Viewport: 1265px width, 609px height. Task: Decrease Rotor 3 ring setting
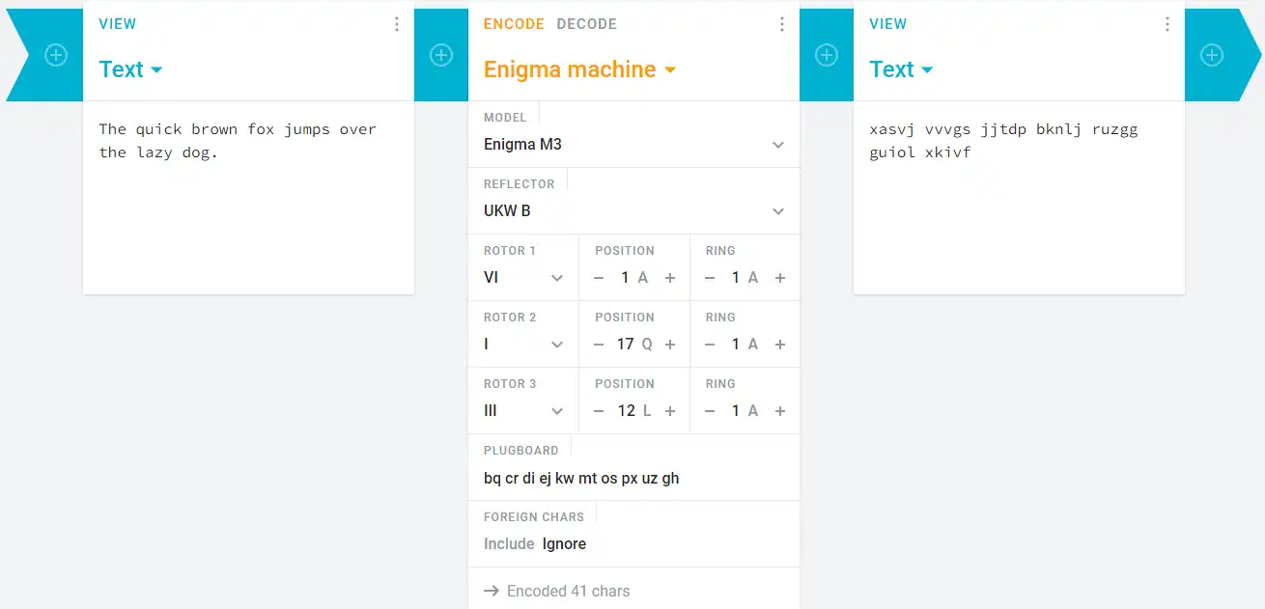(x=710, y=411)
